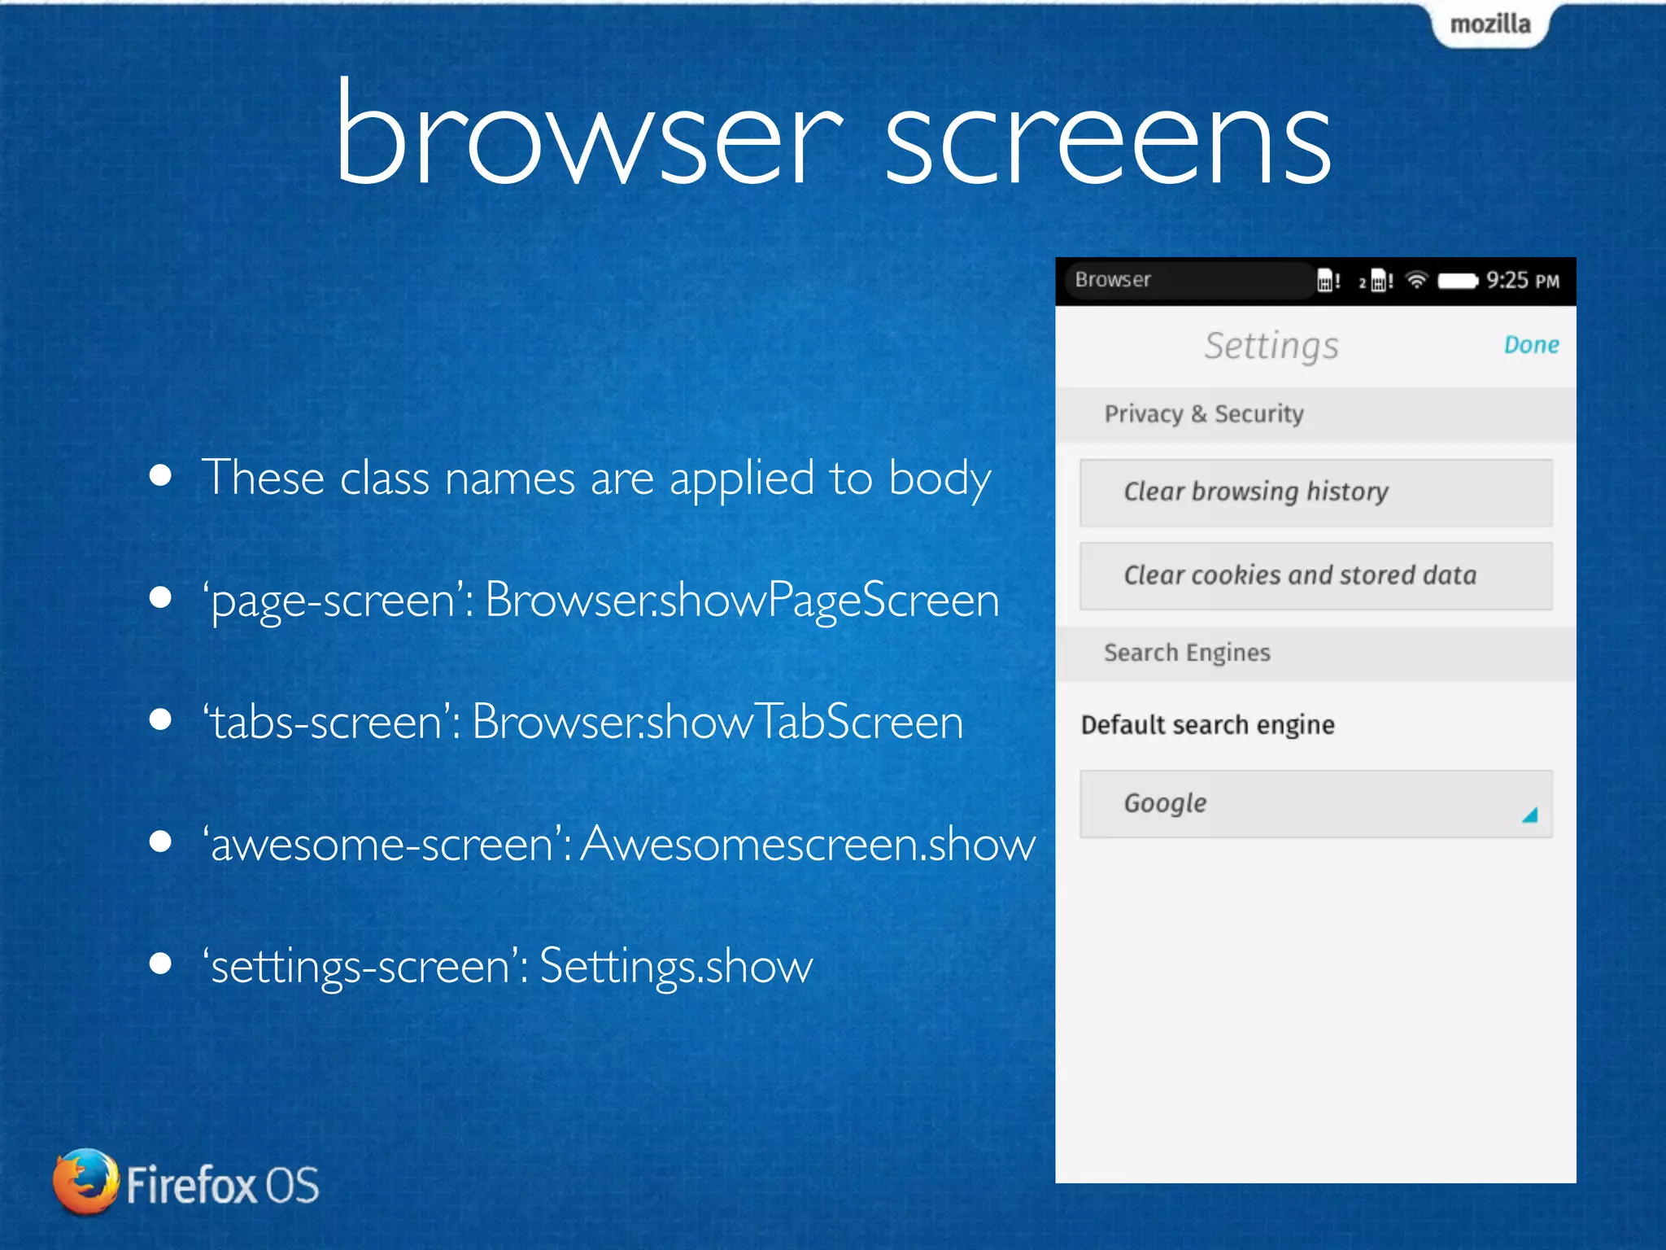Click the Default search engine label
Screen dimensions: 1666x1250
pyautogui.click(x=1207, y=725)
